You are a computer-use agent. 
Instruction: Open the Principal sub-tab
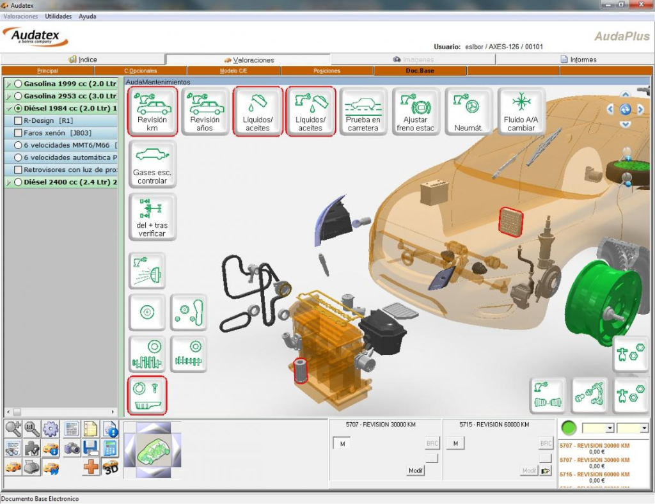tap(47, 70)
